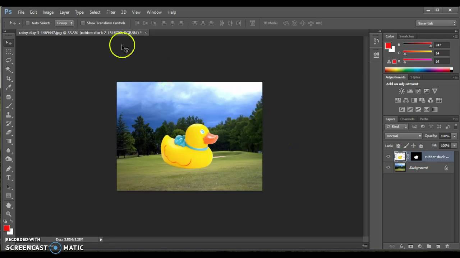Hide the rubber-duck layer
The width and height of the screenshot is (460, 258).
(388, 157)
